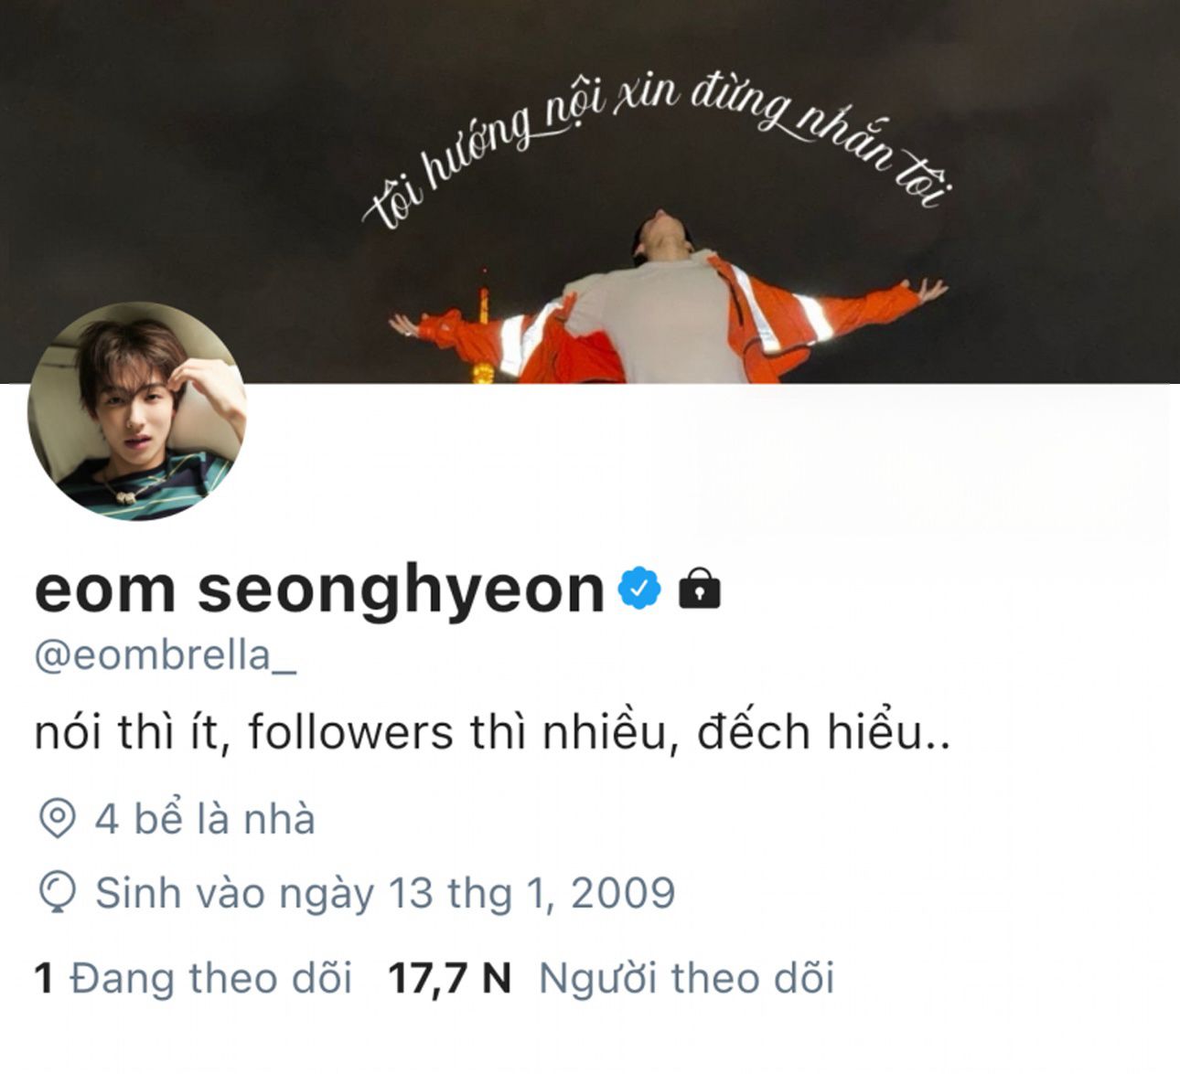1180x1074 pixels.
Task: Select the display name eom seonghyeon
Action: (319, 589)
